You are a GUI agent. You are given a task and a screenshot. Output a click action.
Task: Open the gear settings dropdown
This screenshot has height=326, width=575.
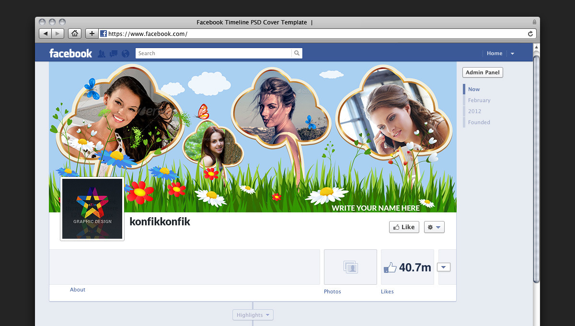[434, 227]
